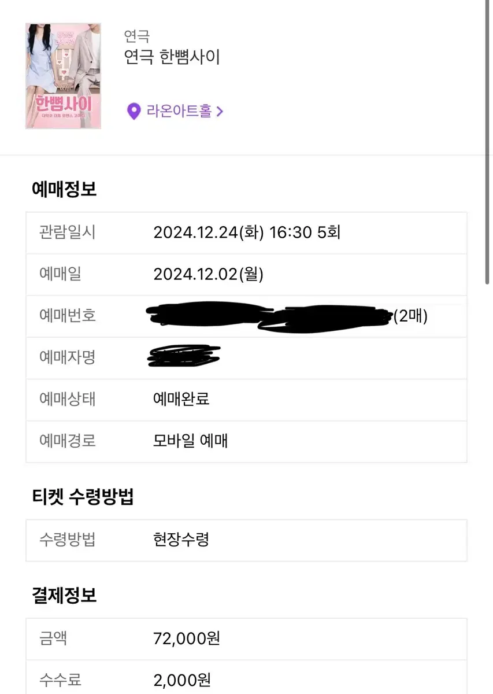The width and height of the screenshot is (493, 694).
Task: Open the 라온아트홀 venue link
Action: point(179,111)
